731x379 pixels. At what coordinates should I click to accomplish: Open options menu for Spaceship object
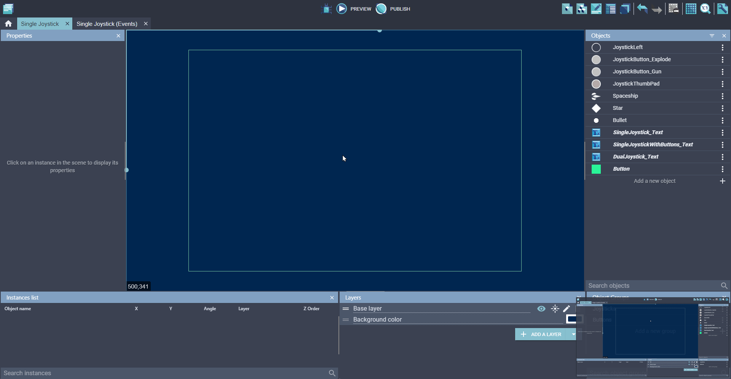coord(722,96)
